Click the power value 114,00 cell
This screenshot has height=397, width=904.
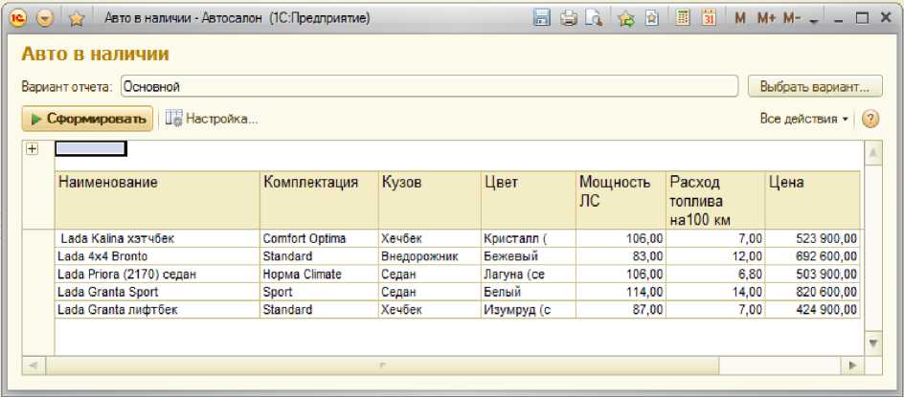(x=621, y=292)
